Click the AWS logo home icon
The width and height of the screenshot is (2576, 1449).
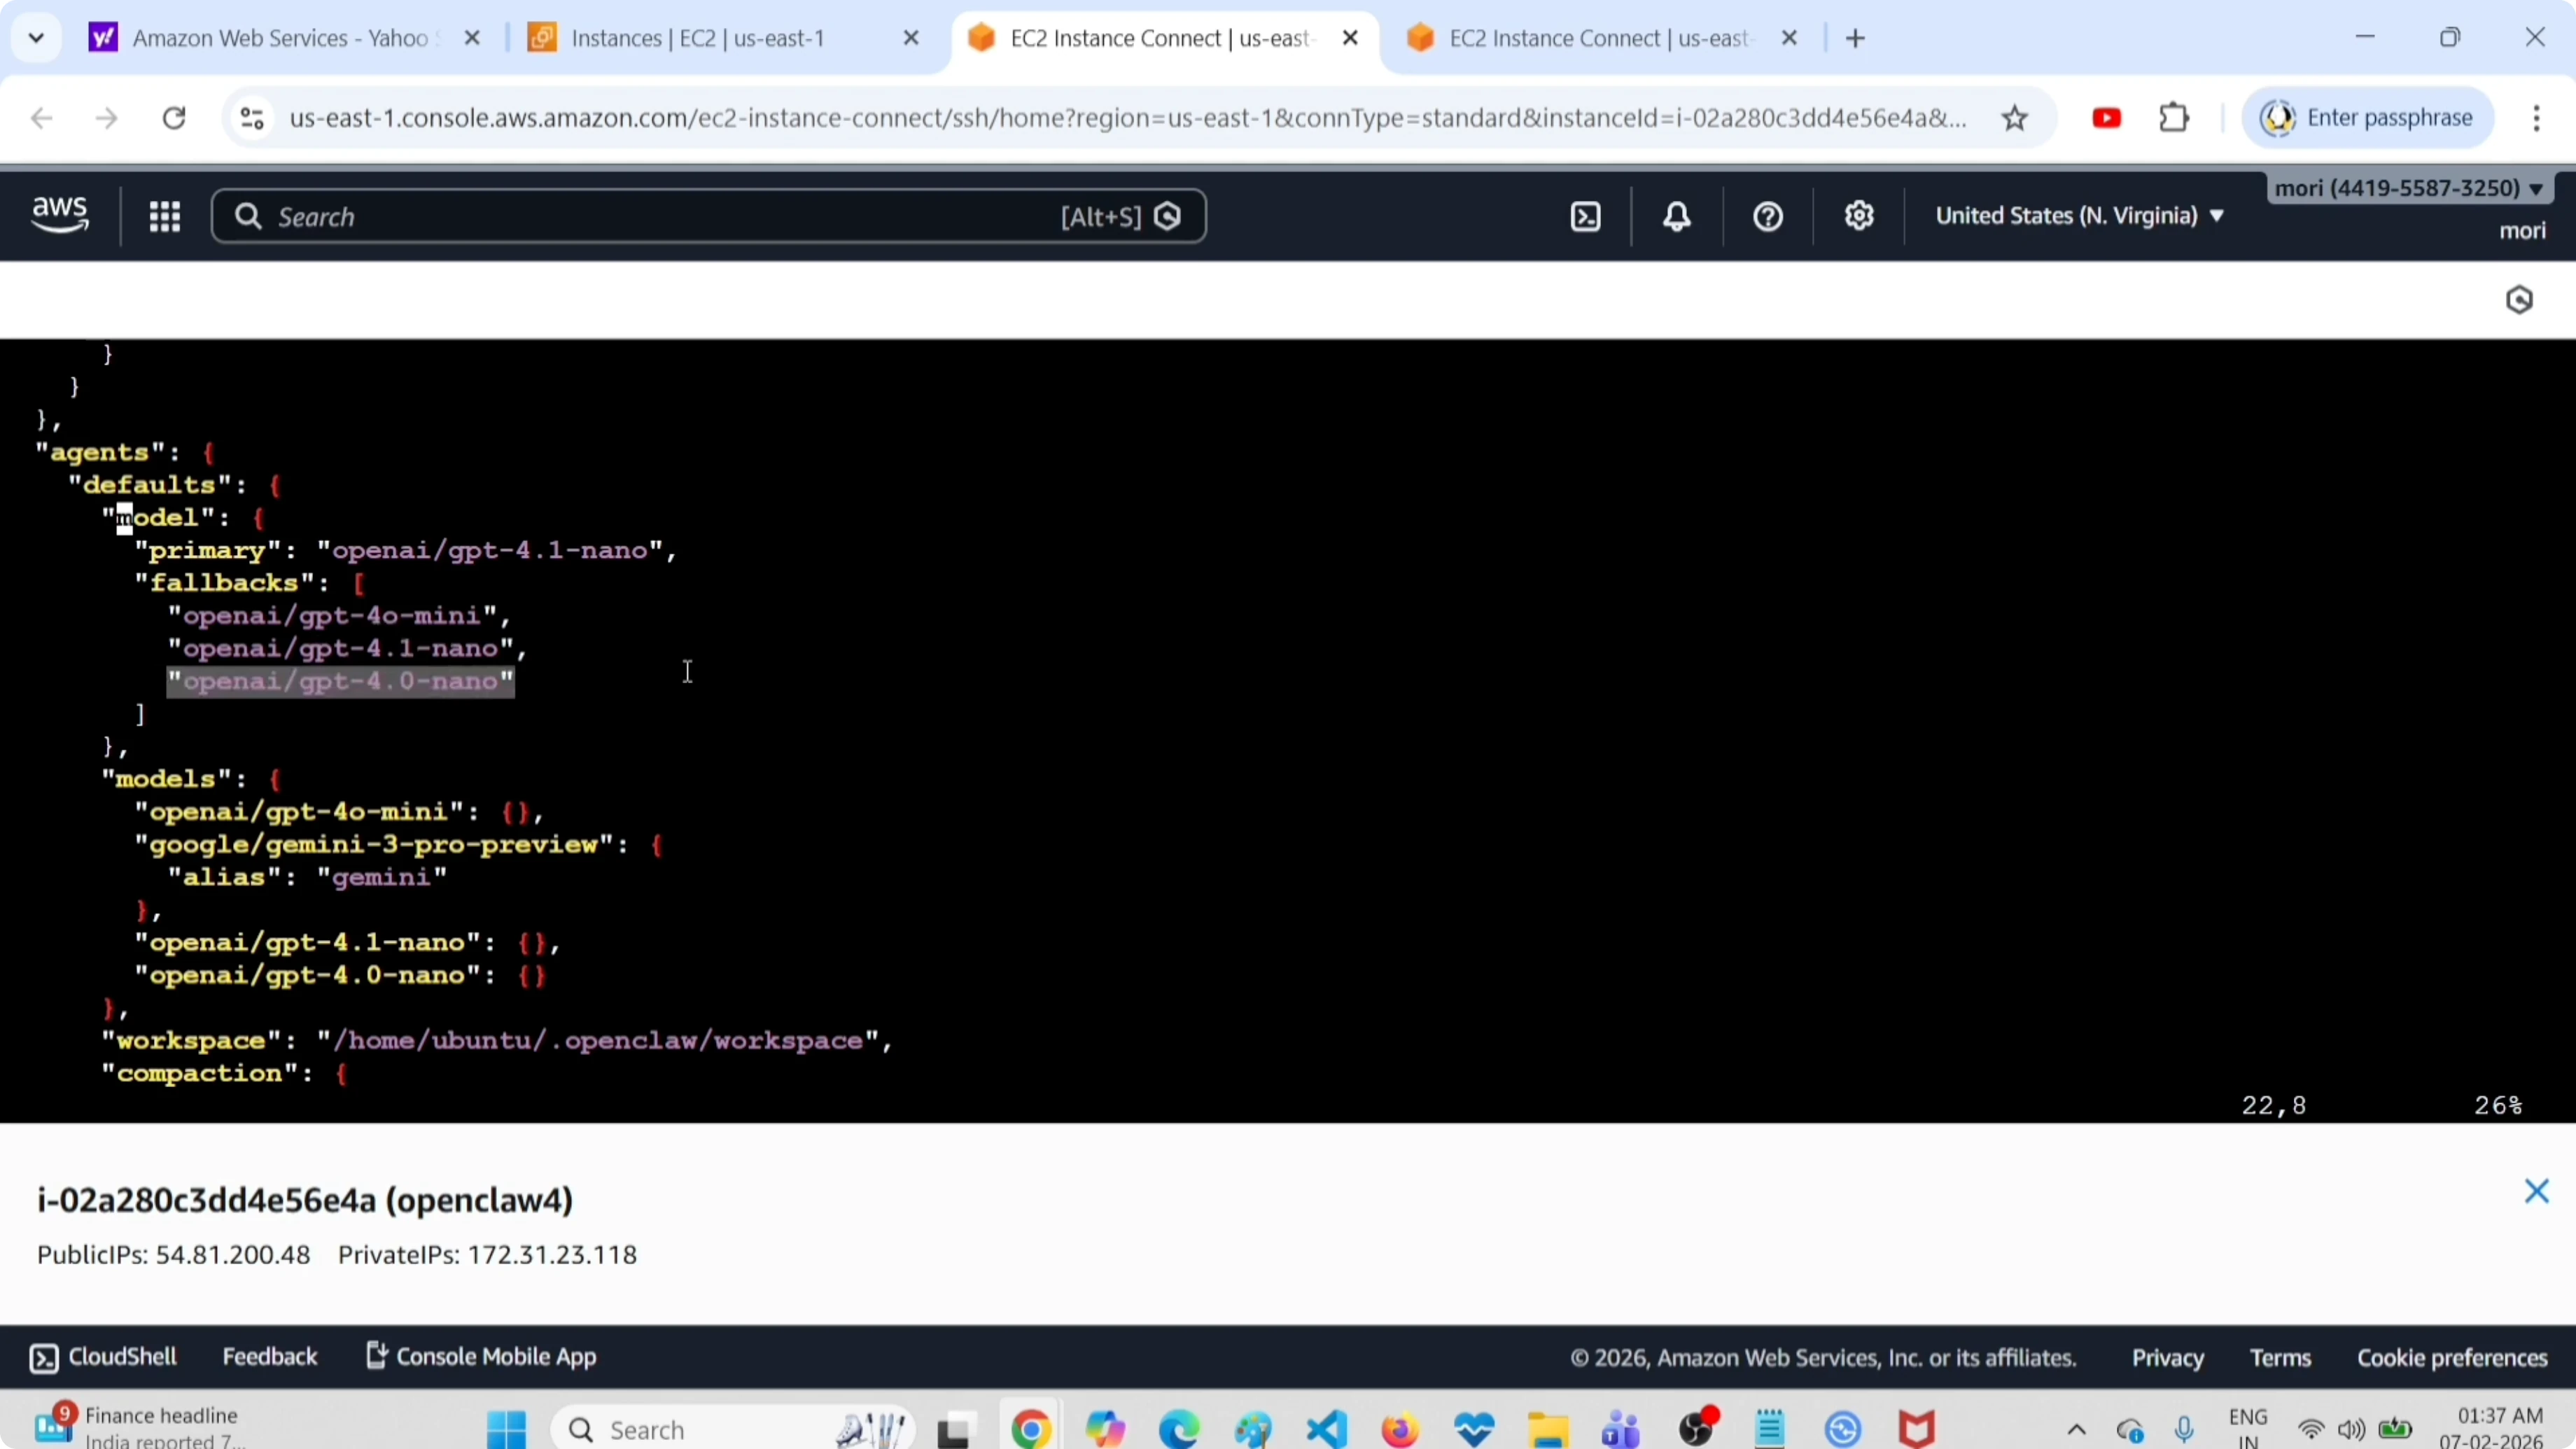[60, 215]
